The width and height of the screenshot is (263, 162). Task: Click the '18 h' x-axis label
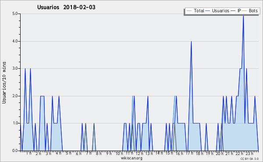[199, 154]
